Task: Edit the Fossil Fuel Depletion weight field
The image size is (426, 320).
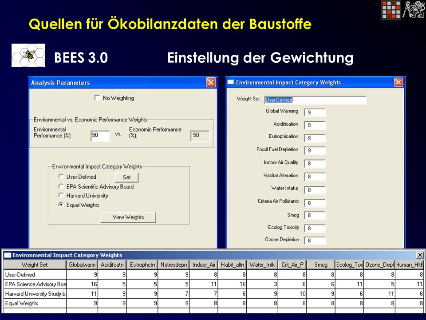Action: click(315, 151)
